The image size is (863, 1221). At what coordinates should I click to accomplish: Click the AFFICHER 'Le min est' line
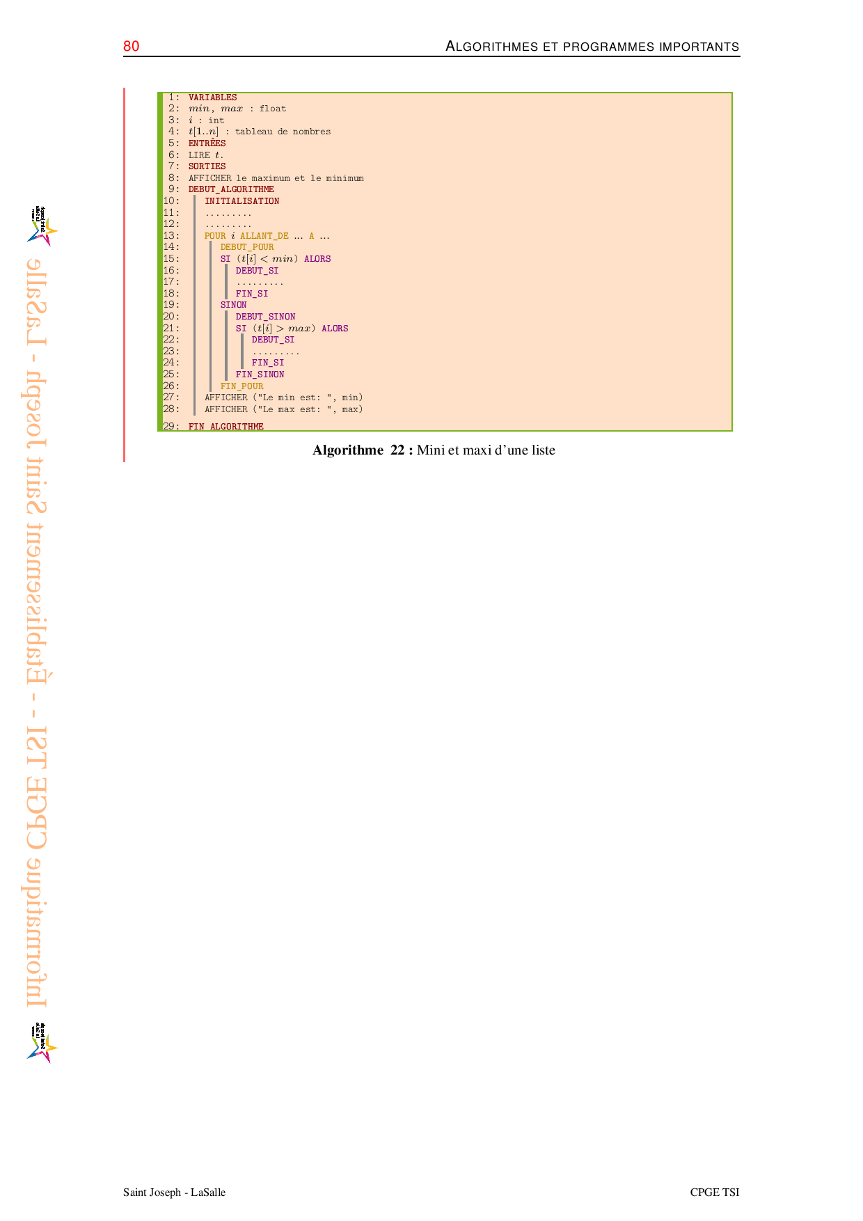coord(283,397)
